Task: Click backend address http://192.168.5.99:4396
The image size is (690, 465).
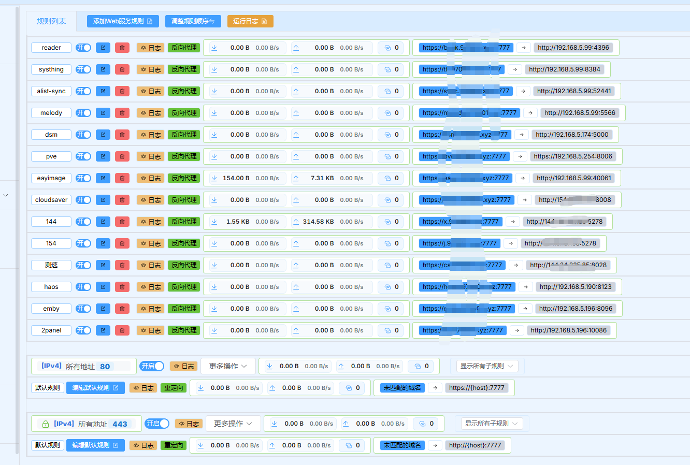Action: (573, 48)
